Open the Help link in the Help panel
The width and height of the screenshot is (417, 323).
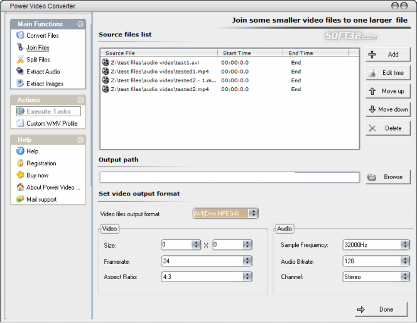33,151
